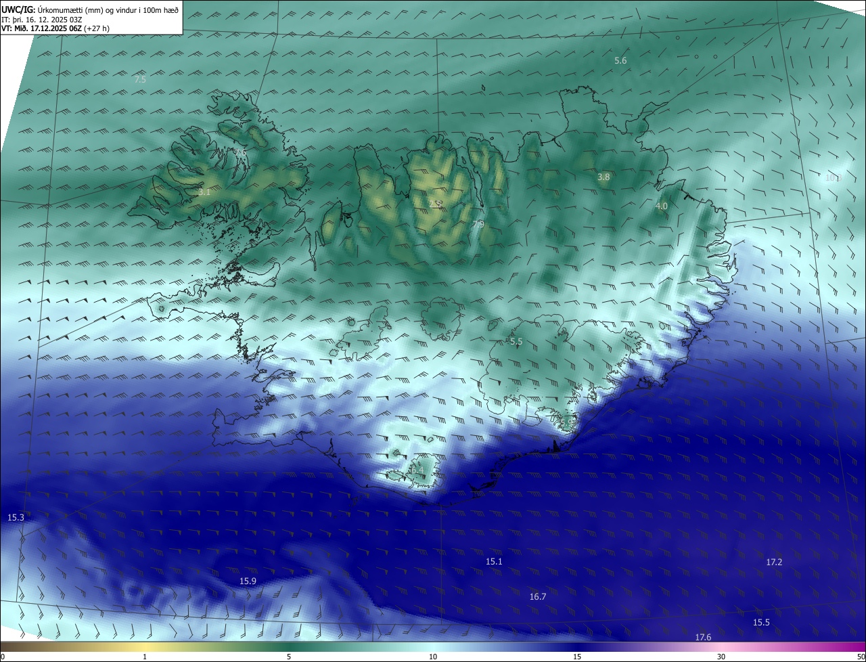Click the 15.3 value label
866x662 pixels.
click(16, 517)
